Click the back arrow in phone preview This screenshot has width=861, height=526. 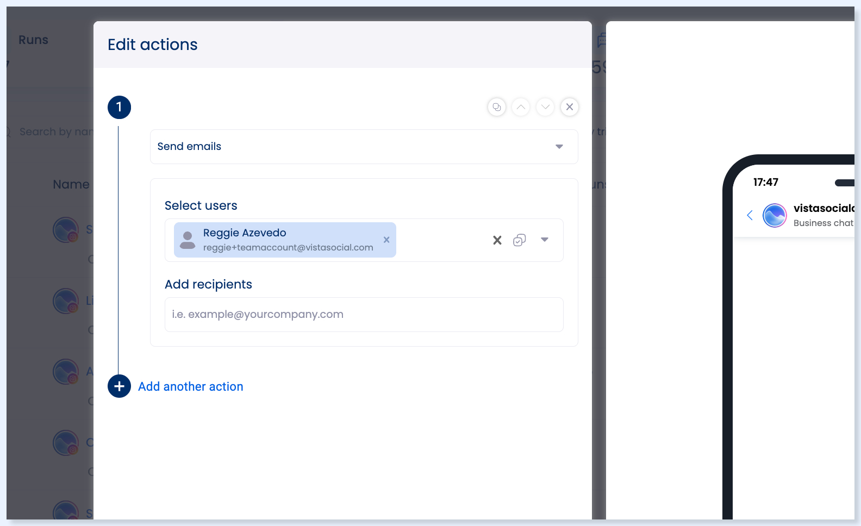(750, 215)
